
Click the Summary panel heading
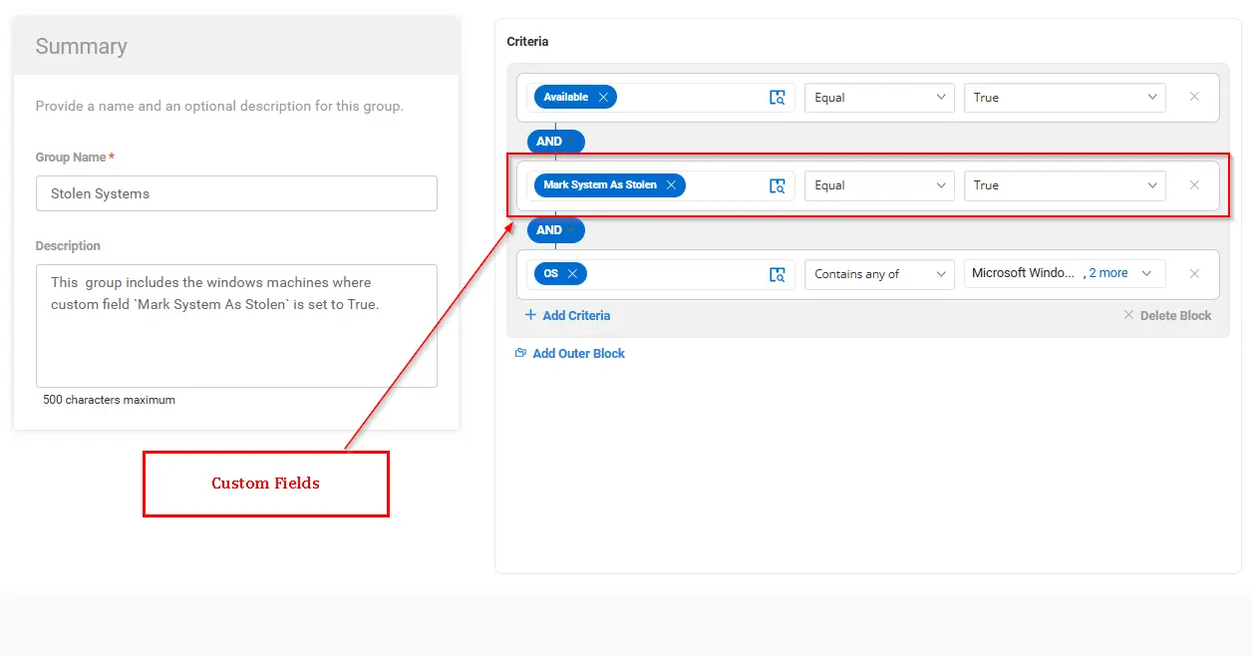(82, 46)
